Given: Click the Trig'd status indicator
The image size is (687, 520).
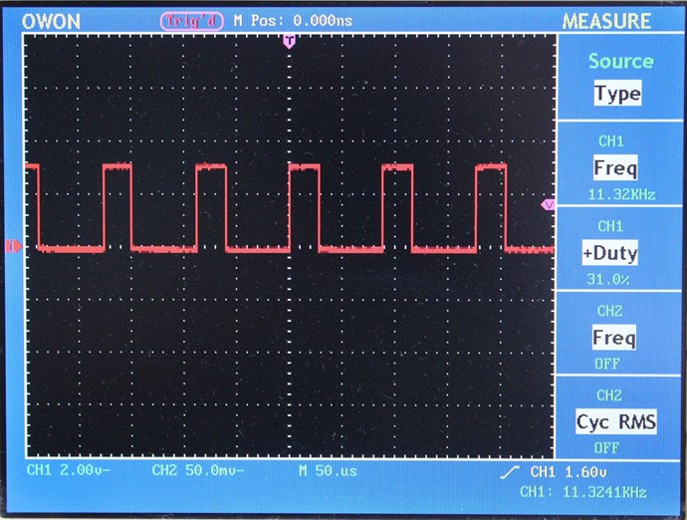Looking at the screenshot, I should (x=192, y=21).
